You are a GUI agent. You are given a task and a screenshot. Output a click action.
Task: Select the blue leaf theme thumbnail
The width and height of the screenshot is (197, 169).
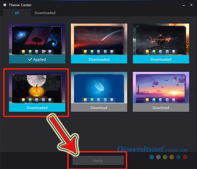(x=99, y=87)
